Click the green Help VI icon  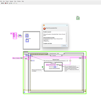pyautogui.click(x=78, y=18)
